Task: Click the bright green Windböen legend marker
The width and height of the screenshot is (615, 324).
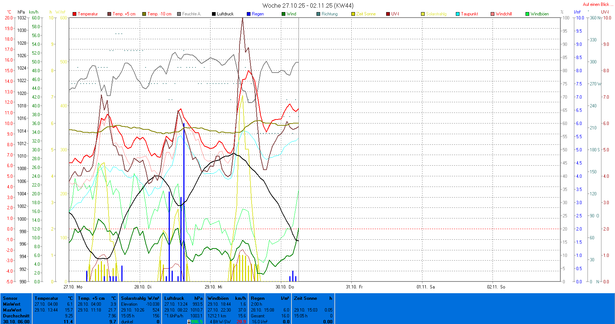Action: pyautogui.click(x=527, y=14)
